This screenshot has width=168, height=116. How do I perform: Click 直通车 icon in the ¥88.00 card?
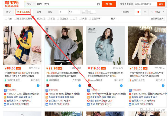pyautogui.click(x=5, y=104)
